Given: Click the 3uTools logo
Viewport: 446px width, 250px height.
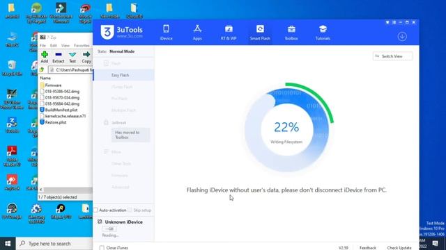Looking at the screenshot, I should point(121,32).
